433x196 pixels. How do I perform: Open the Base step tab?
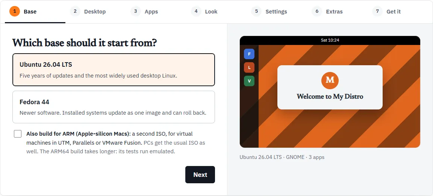35,12
